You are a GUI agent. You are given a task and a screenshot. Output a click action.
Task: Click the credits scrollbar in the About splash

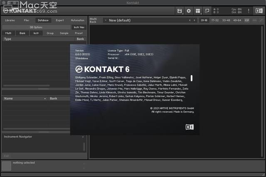(192, 78)
